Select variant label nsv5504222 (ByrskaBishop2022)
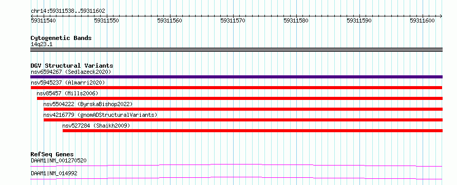The image size is (457, 185). (88, 104)
